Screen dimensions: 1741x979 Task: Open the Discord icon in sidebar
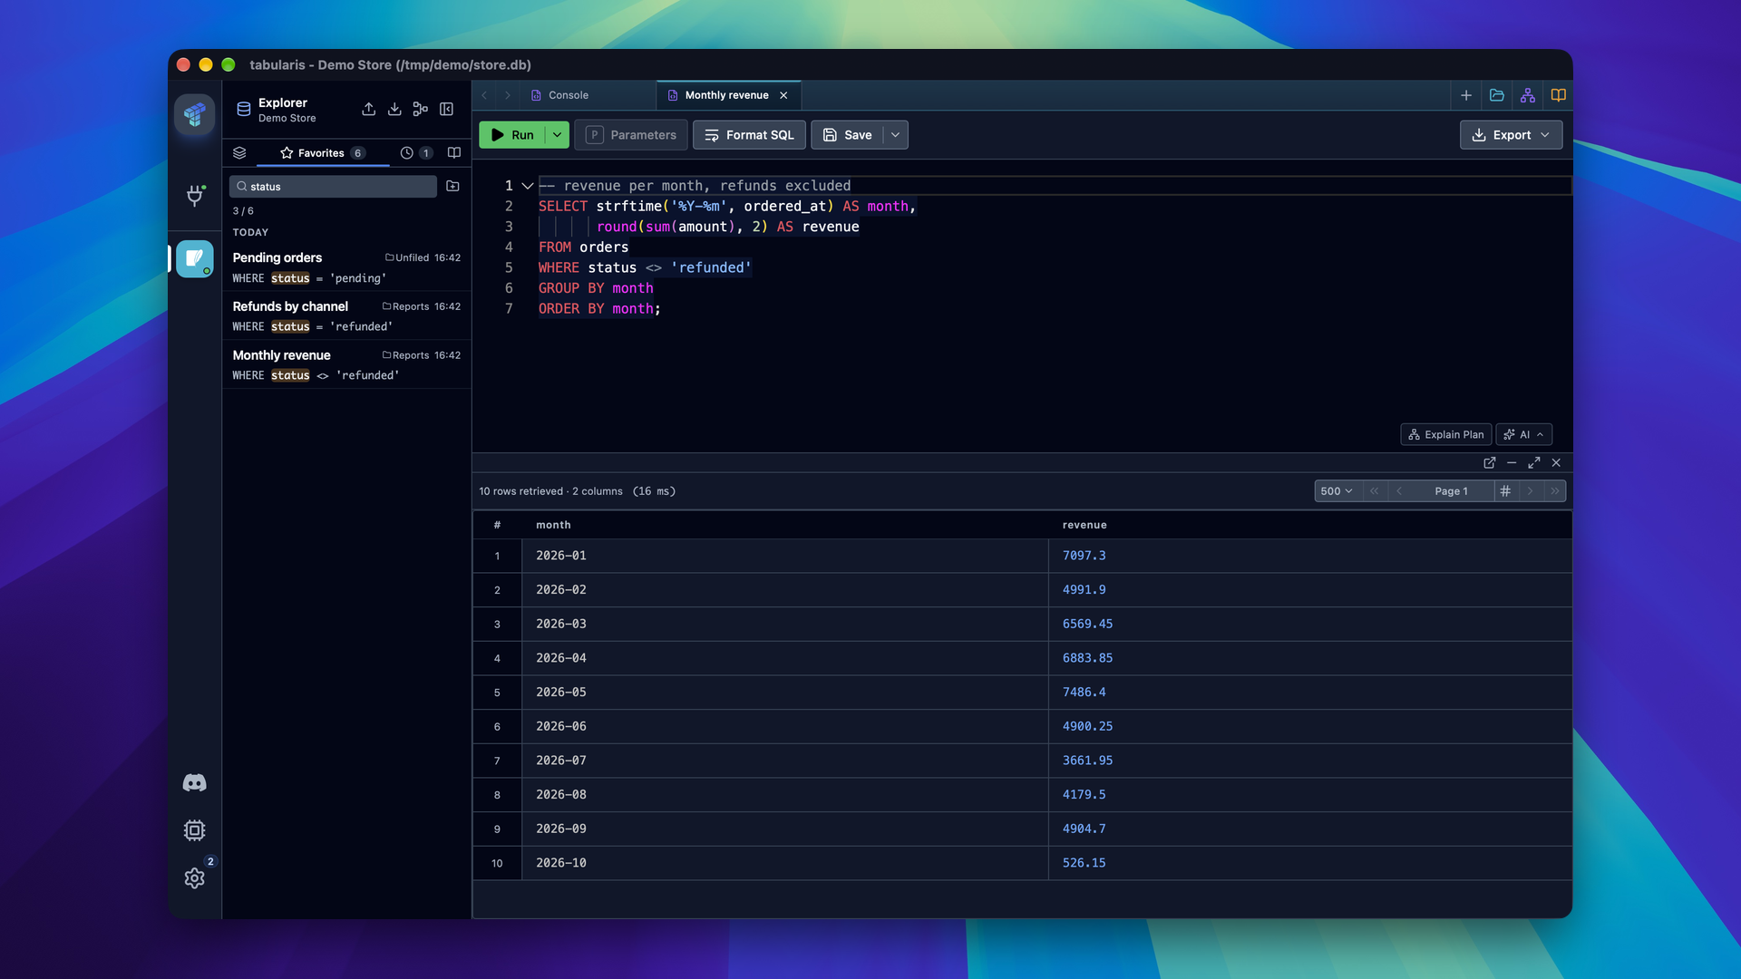tap(194, 782)
